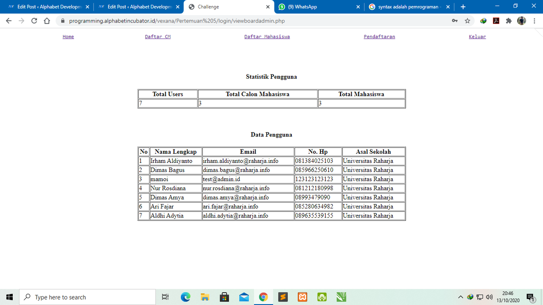This screenshot has width=543, height=305.
Task: Launch Microsoft Edge from the taskbar
Action: click(x=185, y=297)
